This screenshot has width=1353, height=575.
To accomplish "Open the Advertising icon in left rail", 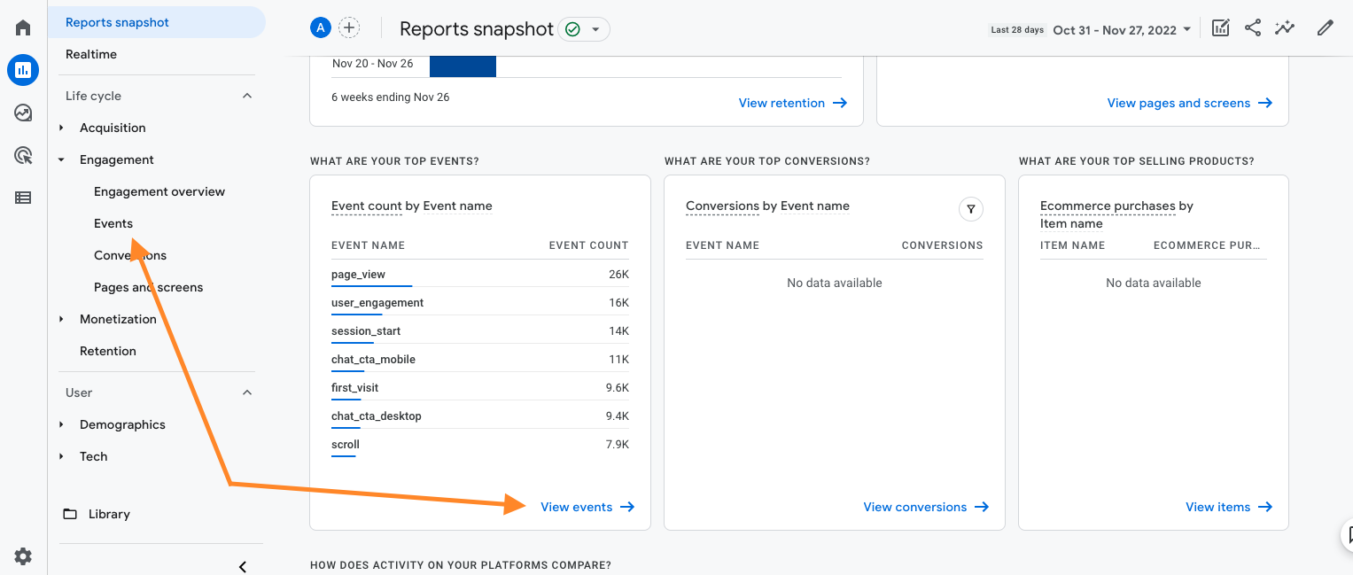I will click(x=23, y=156).
